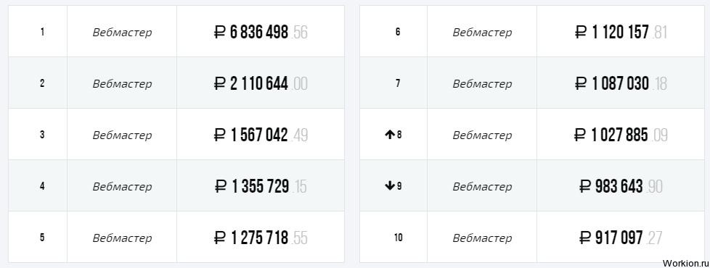Click the ruble symbol before 917 097

585,238
